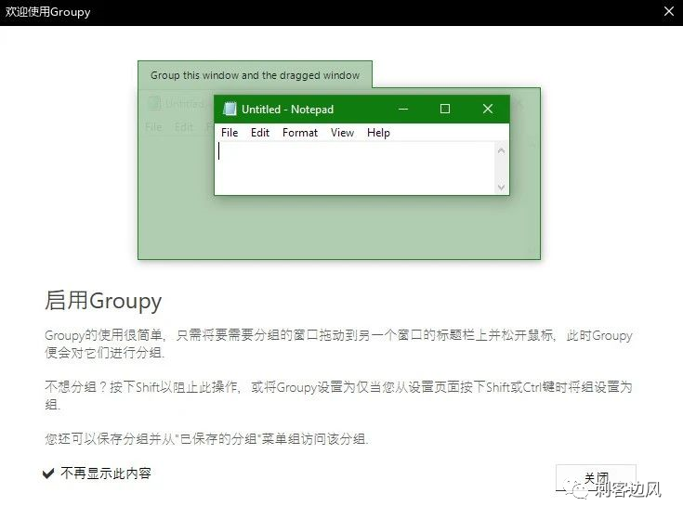Viewport: 683px width, 519px height.
Task: Click the paragraph starting Groupy的使用很简单
Action: click(x=338, y=344)
